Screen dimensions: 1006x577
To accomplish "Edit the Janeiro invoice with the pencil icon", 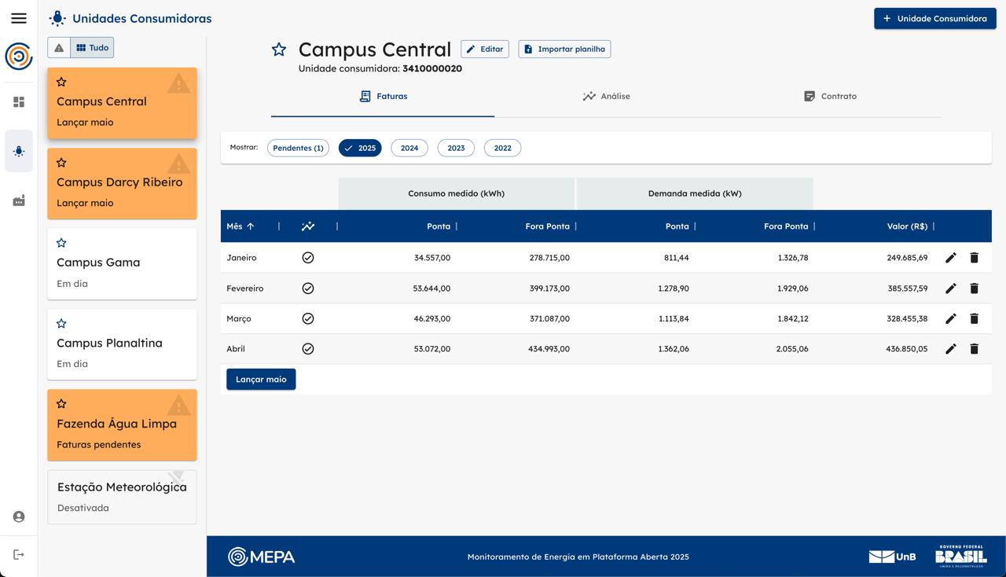I will click(950, 258).
